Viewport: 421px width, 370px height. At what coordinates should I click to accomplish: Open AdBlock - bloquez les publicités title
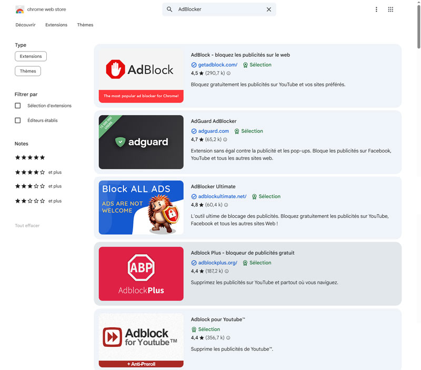tap(240, 55)
